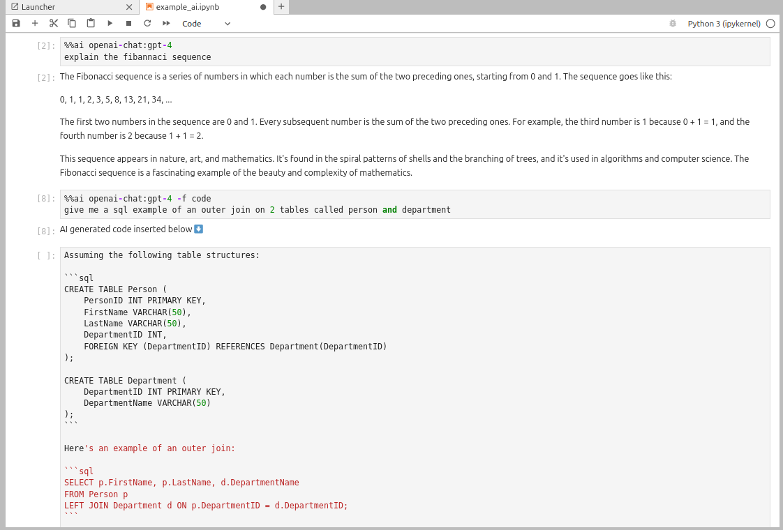Restart the kernel
The height and width of the screenshot is (530, 783).
147,24
